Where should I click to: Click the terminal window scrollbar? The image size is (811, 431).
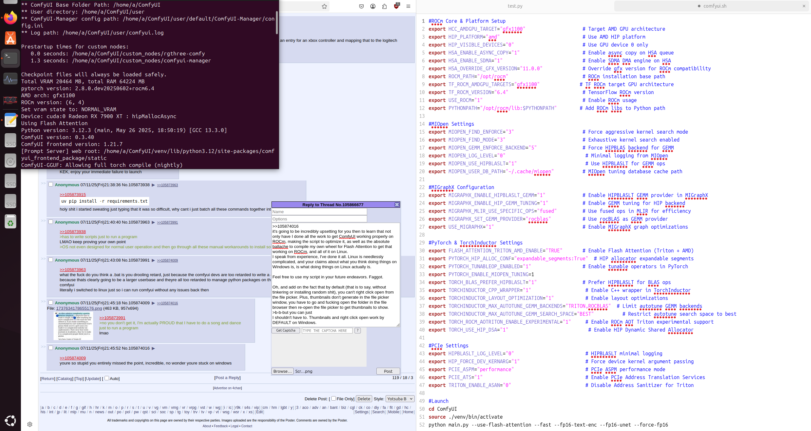coord(277,22)
